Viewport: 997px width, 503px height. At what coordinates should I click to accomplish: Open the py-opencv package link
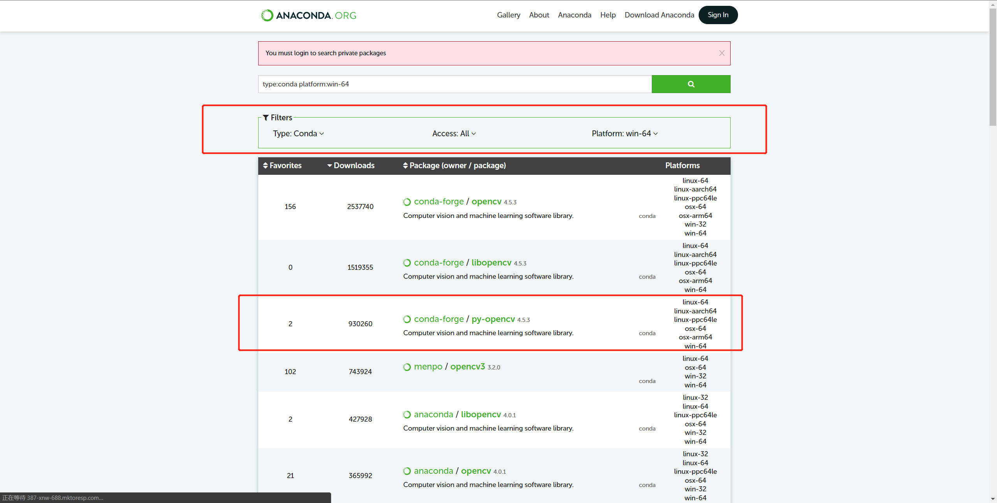[x=493, y=319]
